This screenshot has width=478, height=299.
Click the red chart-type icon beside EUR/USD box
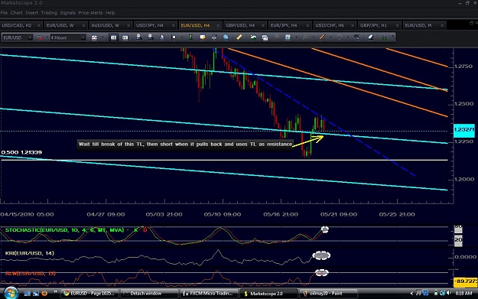39,37
